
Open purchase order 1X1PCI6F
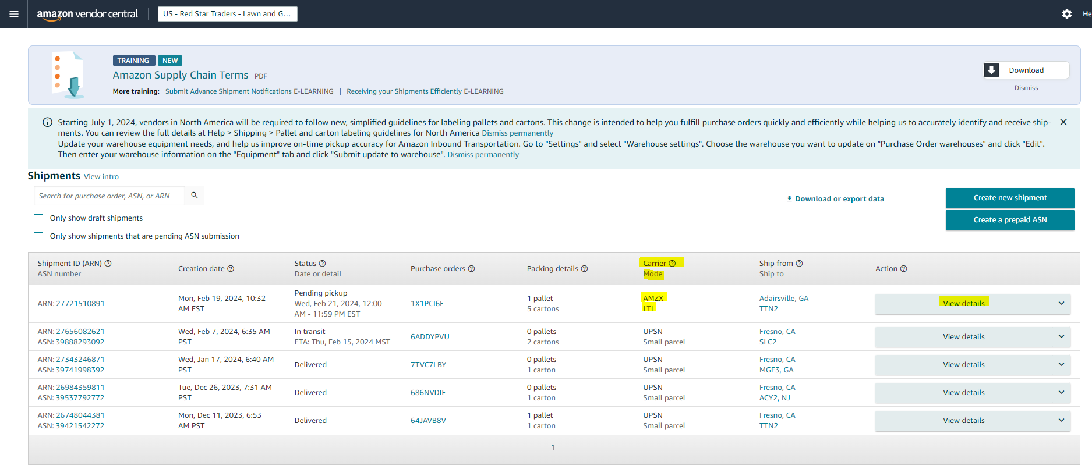[x=427, y=304]
